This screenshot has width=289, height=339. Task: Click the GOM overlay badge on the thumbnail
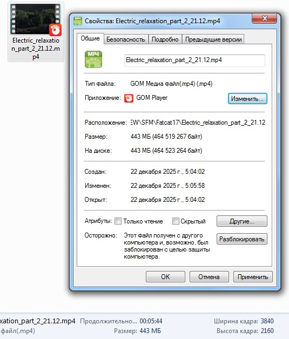[56, 30]
